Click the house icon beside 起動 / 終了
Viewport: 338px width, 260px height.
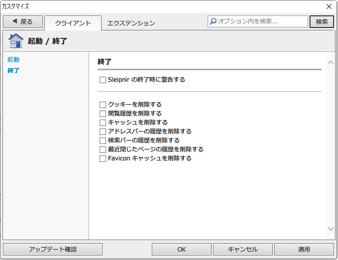[x=16, y=41]
